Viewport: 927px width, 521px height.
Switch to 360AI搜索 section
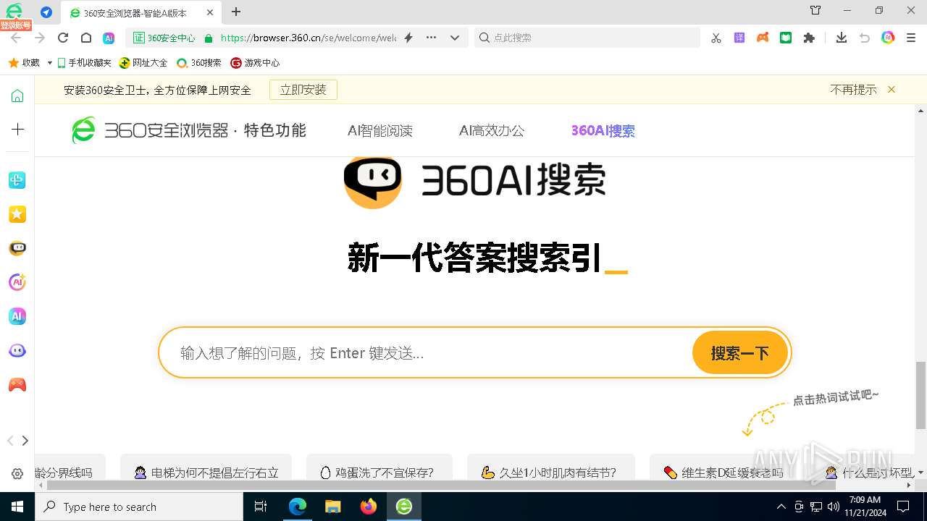point(603,131)
